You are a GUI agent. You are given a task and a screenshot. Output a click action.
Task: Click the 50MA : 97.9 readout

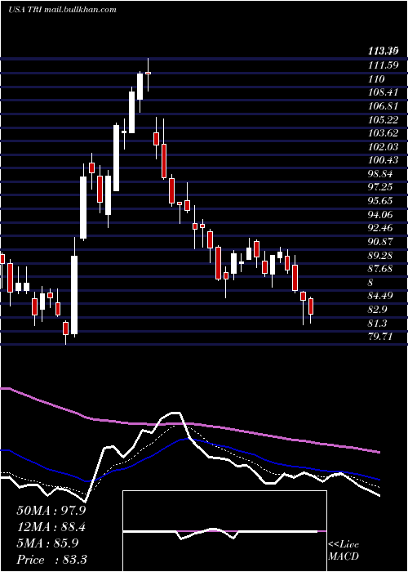(51, 511)
